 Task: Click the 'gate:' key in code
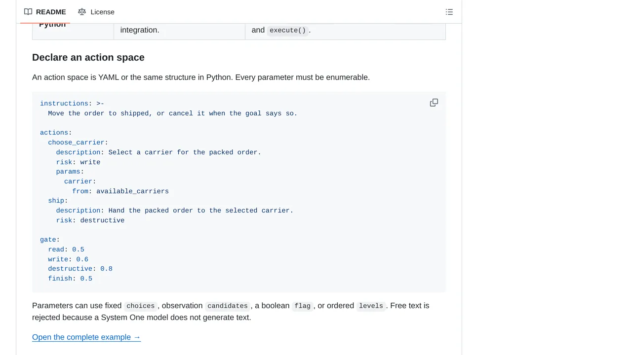(x=50, y=240)
